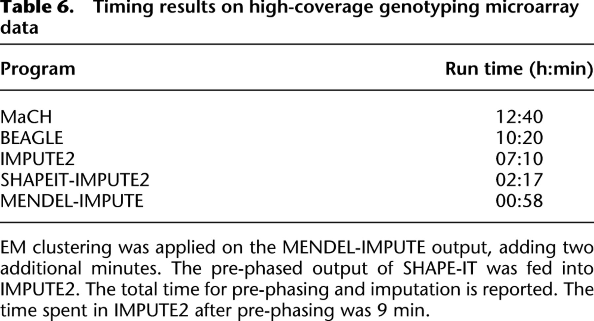Click the 12:40 run time value

[x=519, y=117]
